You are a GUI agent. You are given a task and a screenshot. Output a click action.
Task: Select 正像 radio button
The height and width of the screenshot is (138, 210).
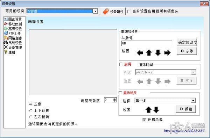point(31,104)
